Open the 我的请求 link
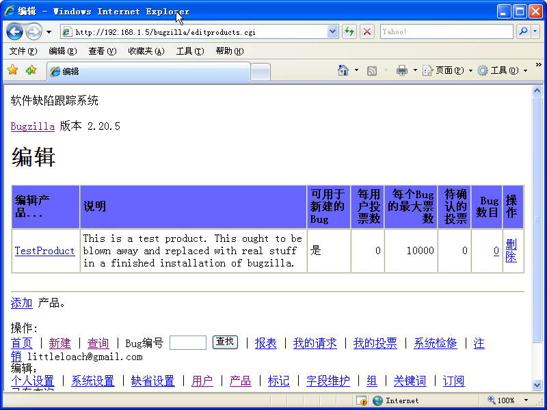547x410 pixels. click(x=315, y=344)
